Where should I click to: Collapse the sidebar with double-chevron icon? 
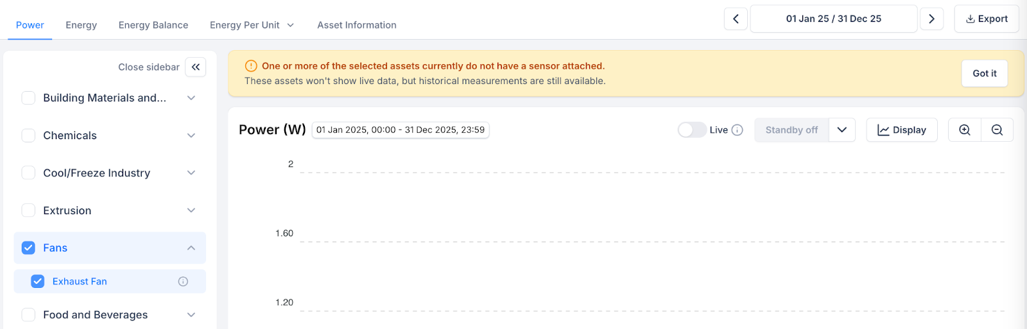[x=196, y=67]
